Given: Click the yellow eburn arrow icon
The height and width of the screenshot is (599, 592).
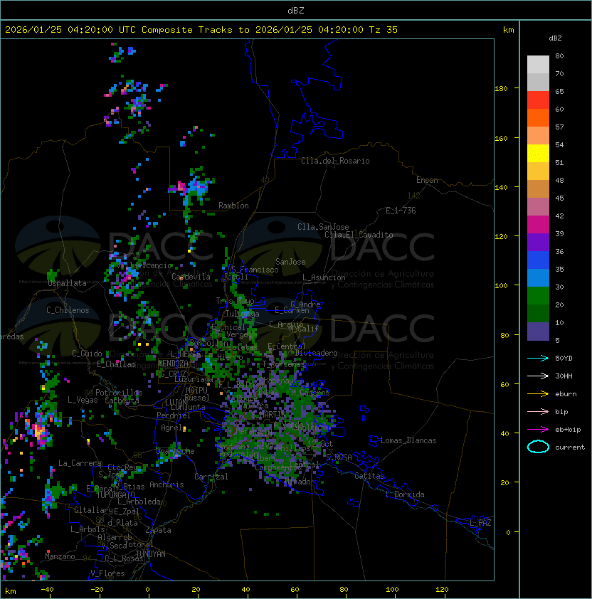Looking at the screenshot, I should [x=538, y=393].
